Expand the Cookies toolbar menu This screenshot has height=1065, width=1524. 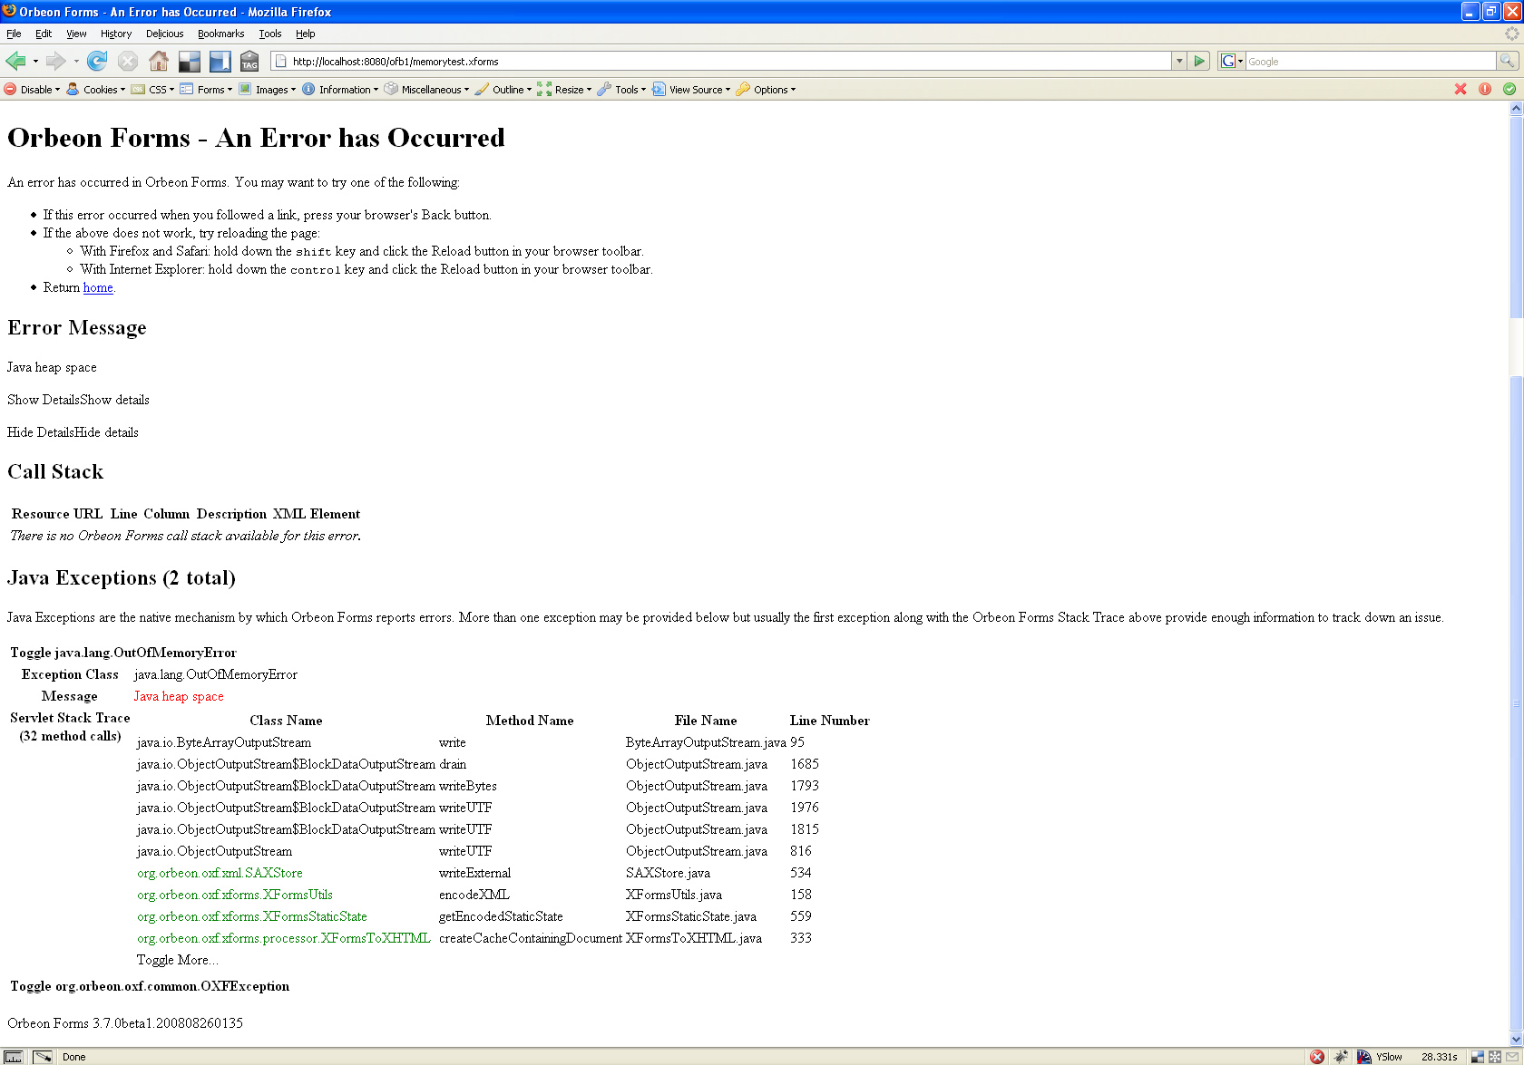click(97, 90)
